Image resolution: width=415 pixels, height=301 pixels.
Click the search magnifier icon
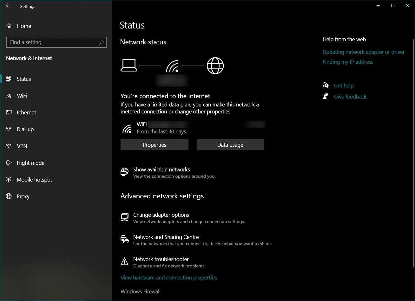tap(101, 42)
